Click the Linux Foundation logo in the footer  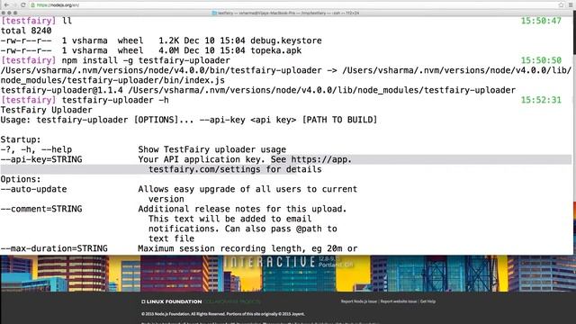point(172,301)
